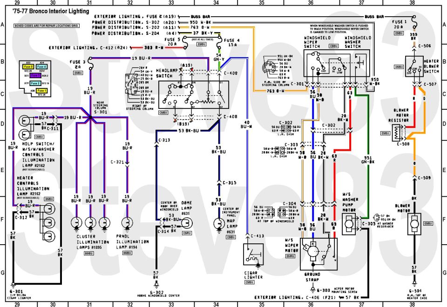Click the W/S washer pump motor symbol
The image size is (447, 307).
click(349, 224)
